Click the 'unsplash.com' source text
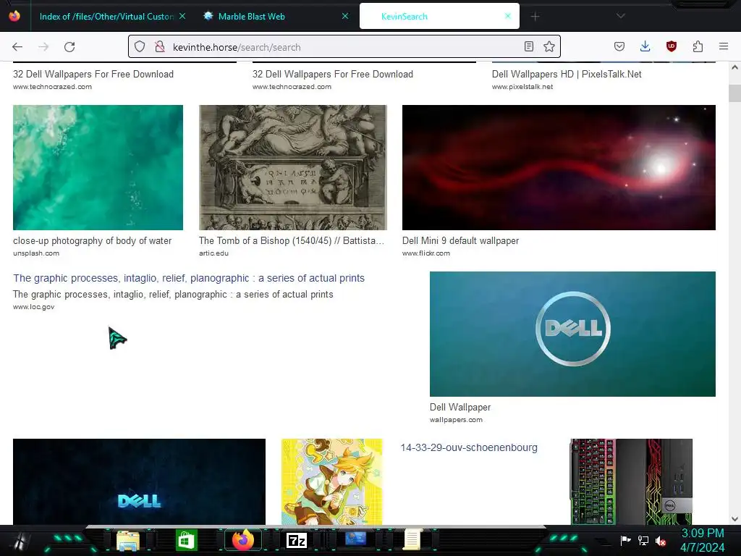This screenshot has height=556, width=741. pyautogui.click(x=36, y=253)
